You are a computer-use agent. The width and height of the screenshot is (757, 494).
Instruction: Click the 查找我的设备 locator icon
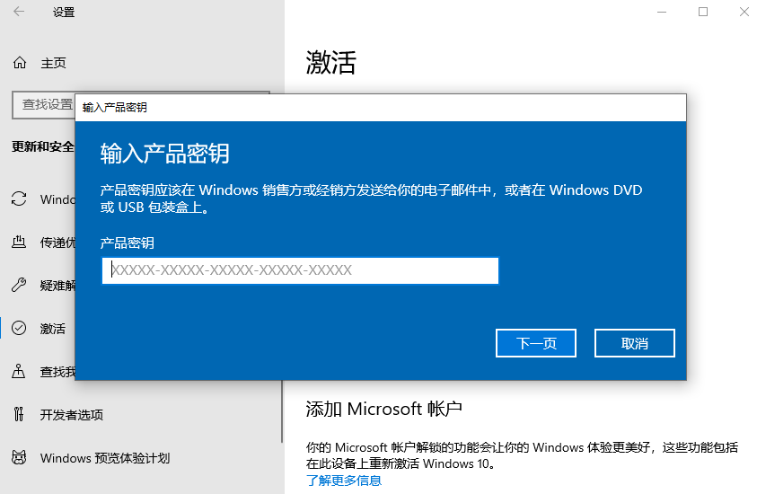tap(19, 371)
